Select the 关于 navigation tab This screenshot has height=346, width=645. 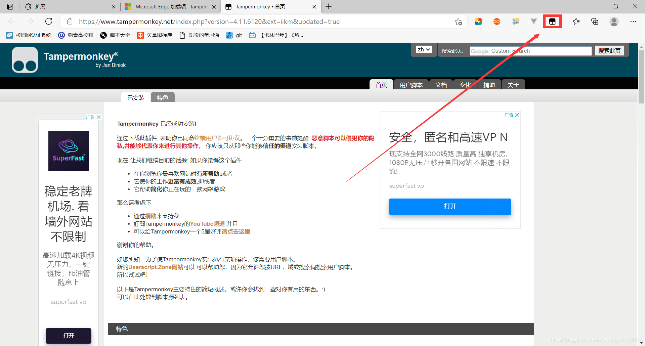[513, 85]
